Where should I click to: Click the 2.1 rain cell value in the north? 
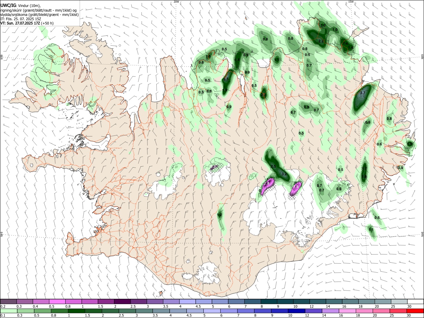pyautogui.click(x=264, y=94)
